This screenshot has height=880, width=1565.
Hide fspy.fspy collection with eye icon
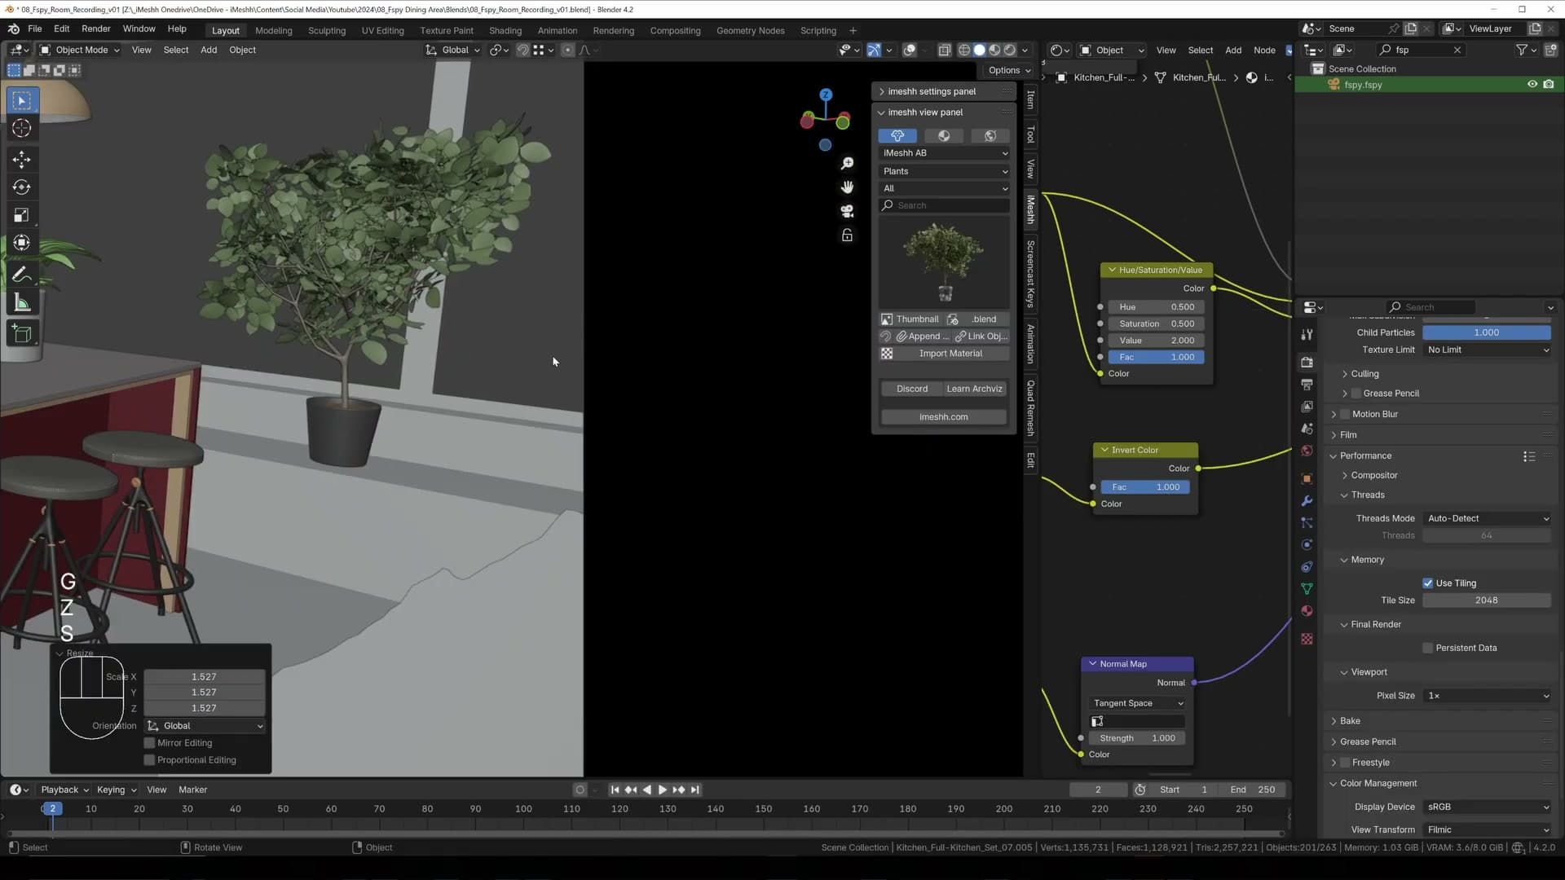tap(1532, 85)
